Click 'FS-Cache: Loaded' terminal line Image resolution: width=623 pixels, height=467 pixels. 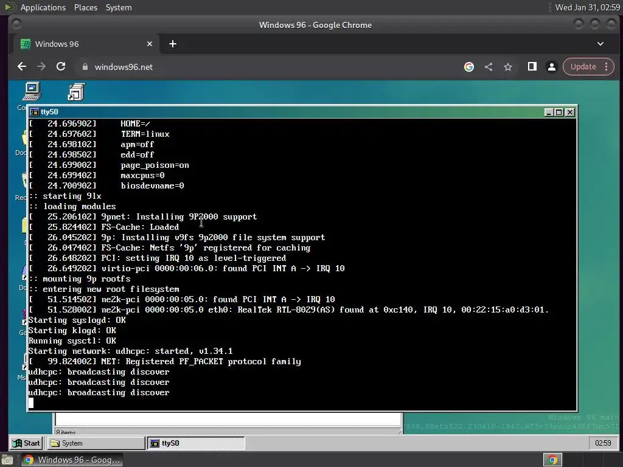point(140,227)
